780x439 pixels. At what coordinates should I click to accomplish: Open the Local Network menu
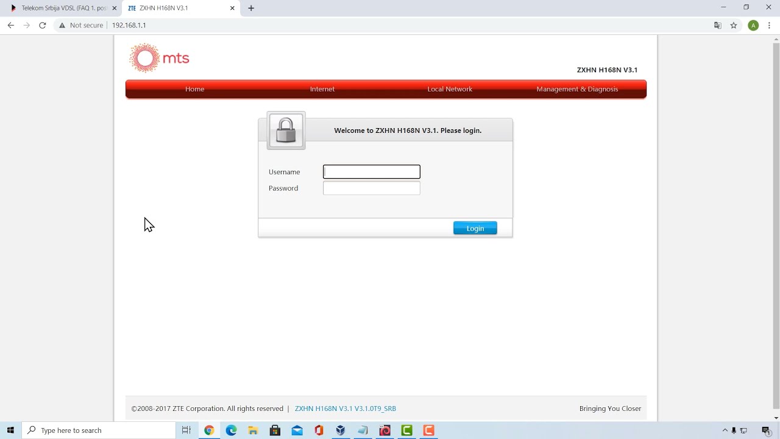pos(450,89)
